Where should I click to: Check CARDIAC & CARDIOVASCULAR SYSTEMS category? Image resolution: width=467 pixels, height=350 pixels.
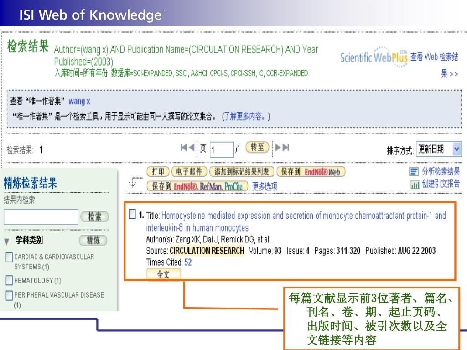9,257
